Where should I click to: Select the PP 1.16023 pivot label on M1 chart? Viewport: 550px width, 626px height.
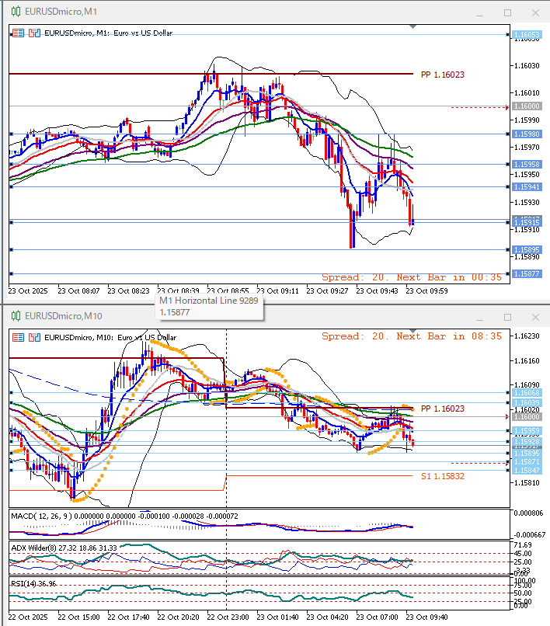(442, 75)
